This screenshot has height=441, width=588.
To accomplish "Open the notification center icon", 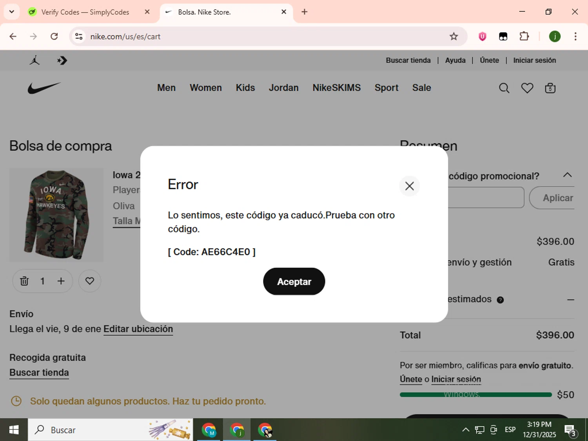I will tap(570, 430).
